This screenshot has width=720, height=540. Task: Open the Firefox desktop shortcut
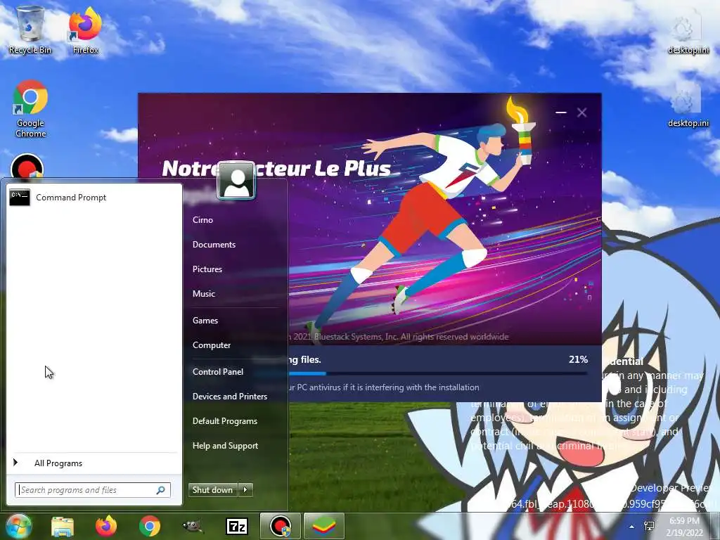click(x=85, y=30)
